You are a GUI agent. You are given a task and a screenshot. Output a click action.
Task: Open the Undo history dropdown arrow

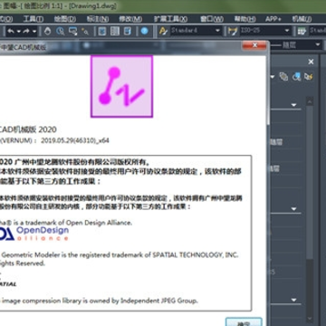pyautogui.click(x=19, y=32)
